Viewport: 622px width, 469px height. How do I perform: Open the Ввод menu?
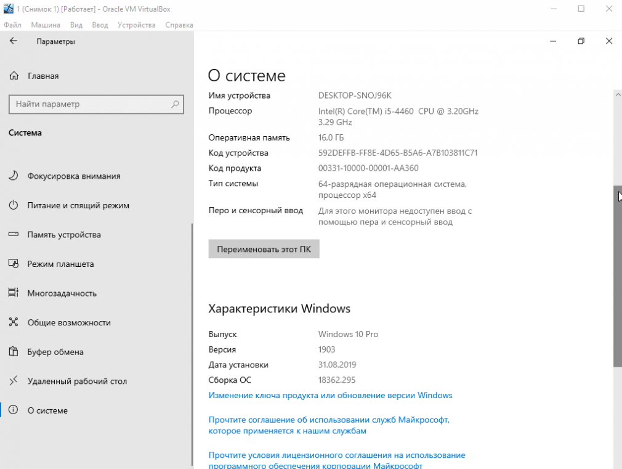(100, 25)
